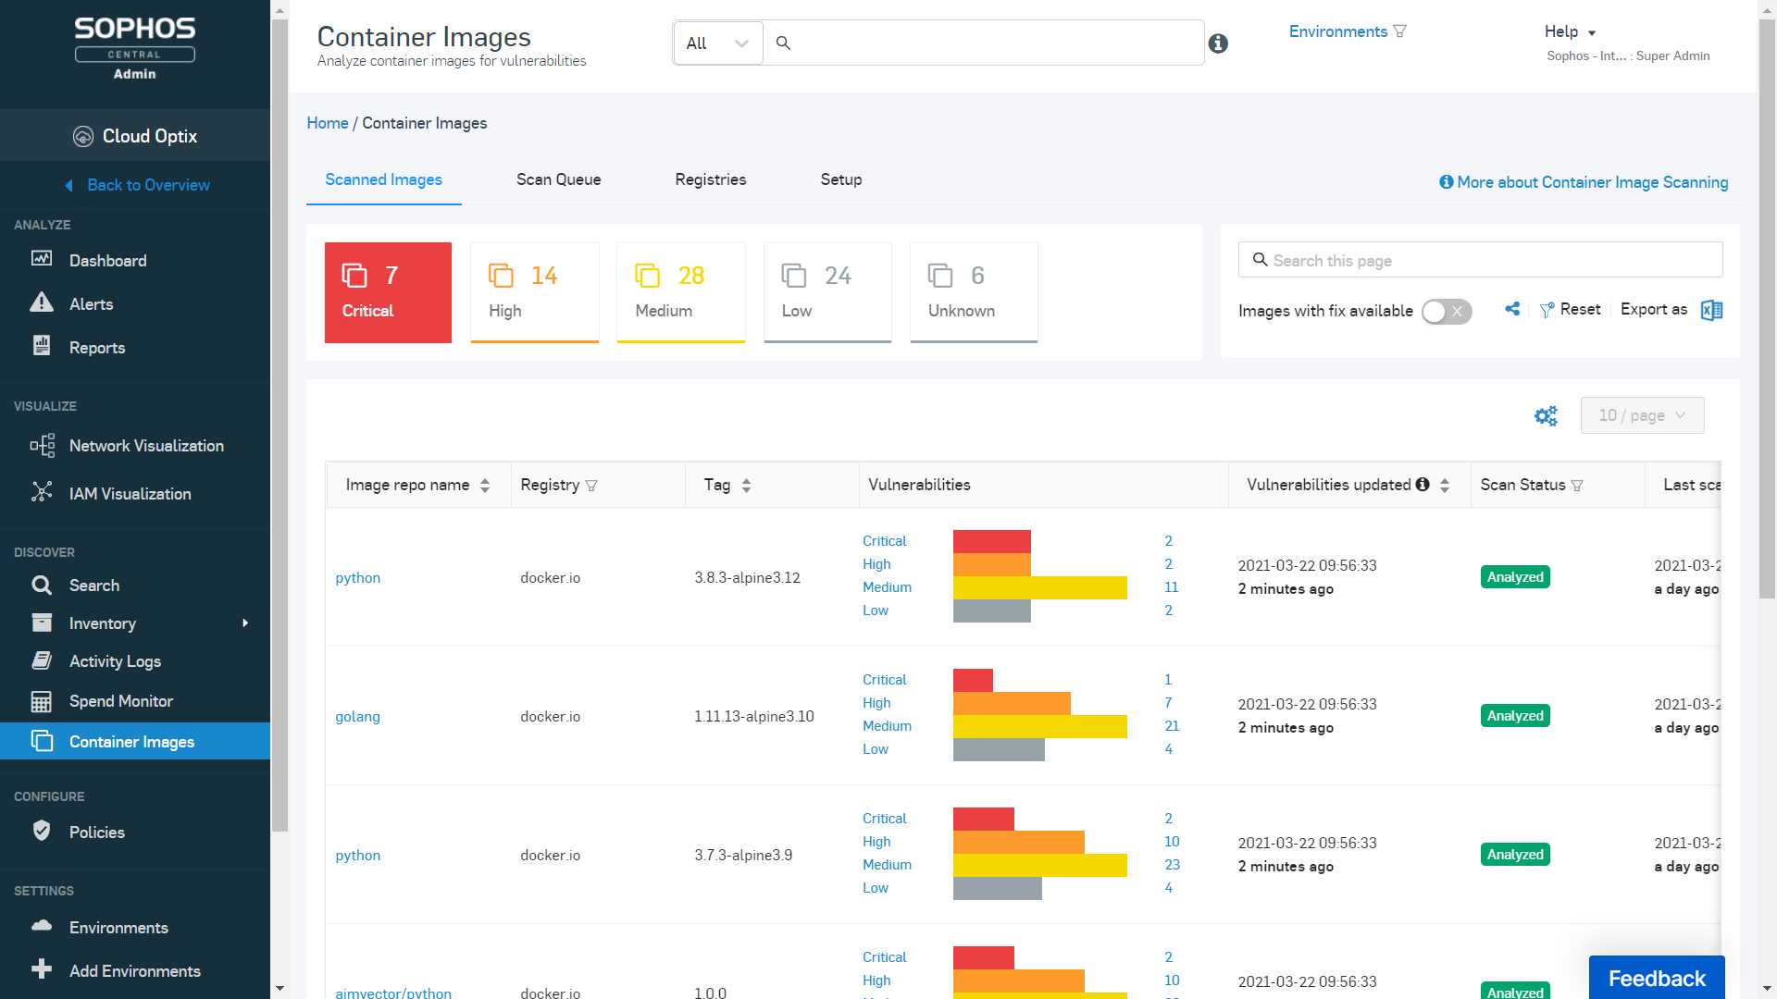Switch to the Scan Queue tab
The image size is (1777, 999).
tap(558, 179)
